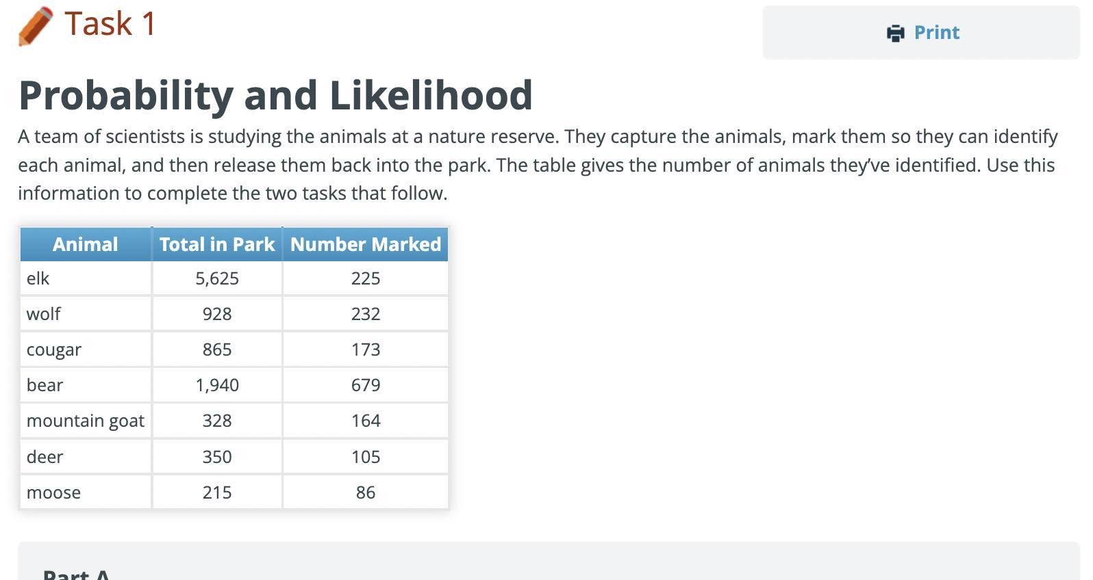
Task: Click the wolf row label
Action: click(44, 314)
